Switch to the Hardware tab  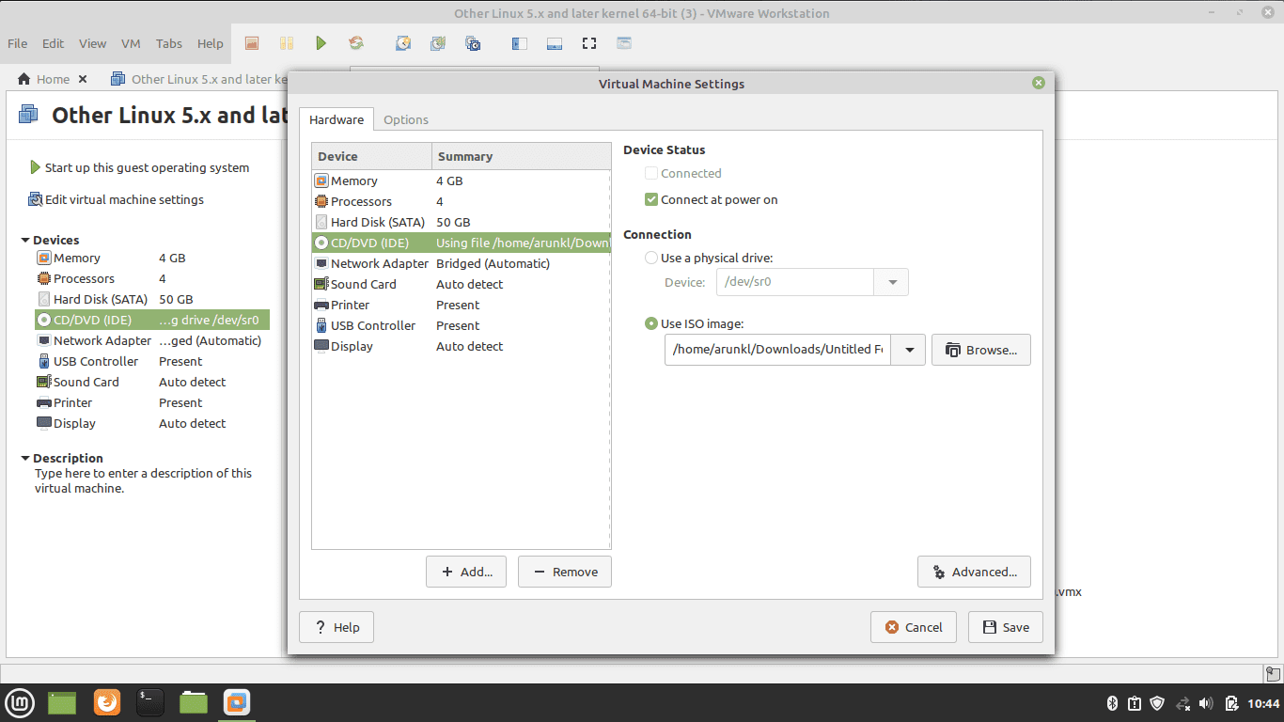[337, 119]
